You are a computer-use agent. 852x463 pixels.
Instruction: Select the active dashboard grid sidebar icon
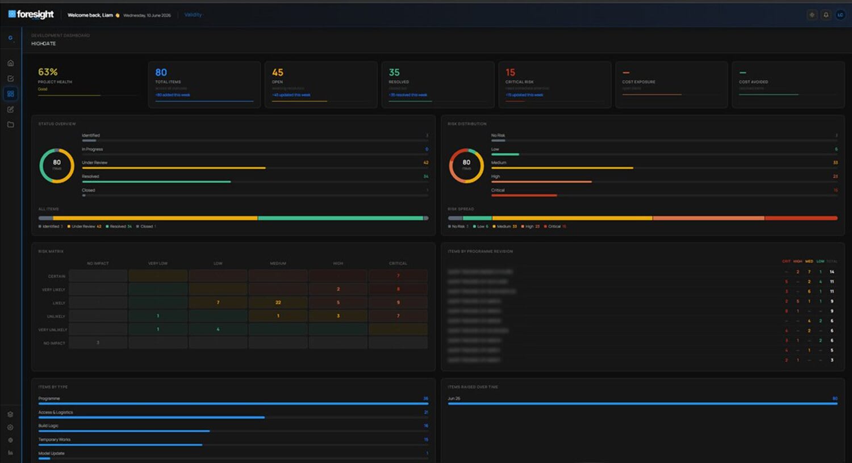(x=10, y=94)
